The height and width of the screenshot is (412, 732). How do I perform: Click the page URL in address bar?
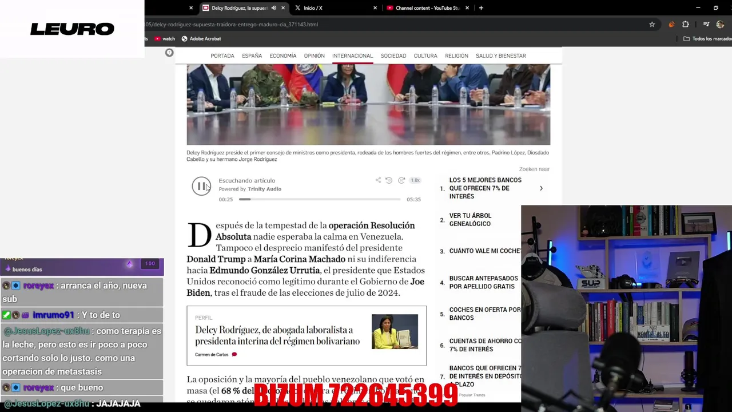(232, 25)
